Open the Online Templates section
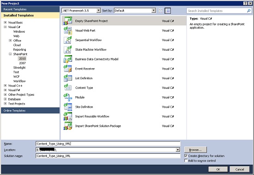This screenshot has height=175, width=254. (x=30, y=111)
